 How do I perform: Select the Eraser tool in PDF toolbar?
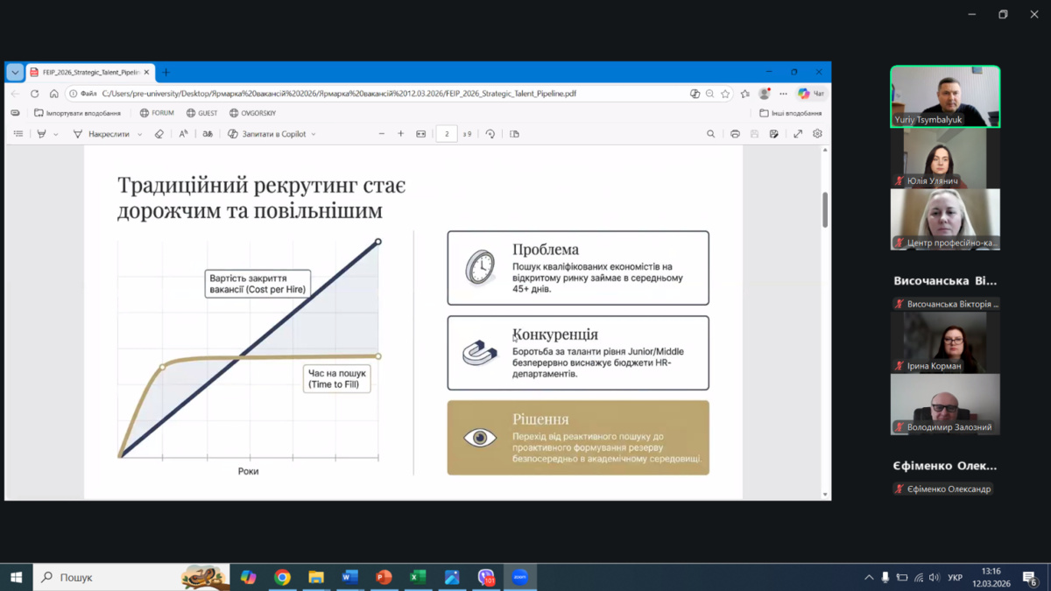tap(159, 134)
